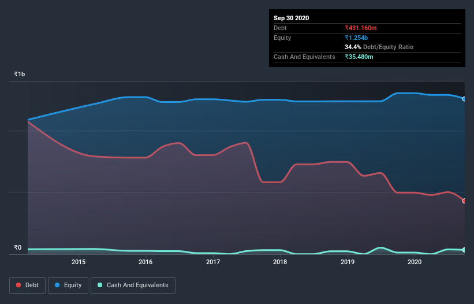474x304 pixels.
Task: Click Cash And Equivalents label in tooltip
Action: (x=304, y=57)
